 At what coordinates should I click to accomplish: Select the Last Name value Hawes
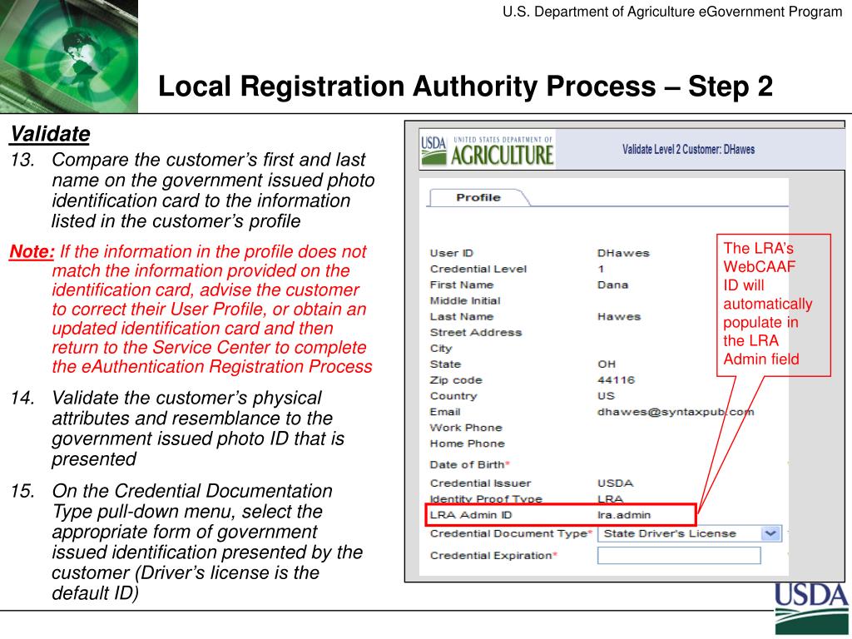[x=619, y=316]
